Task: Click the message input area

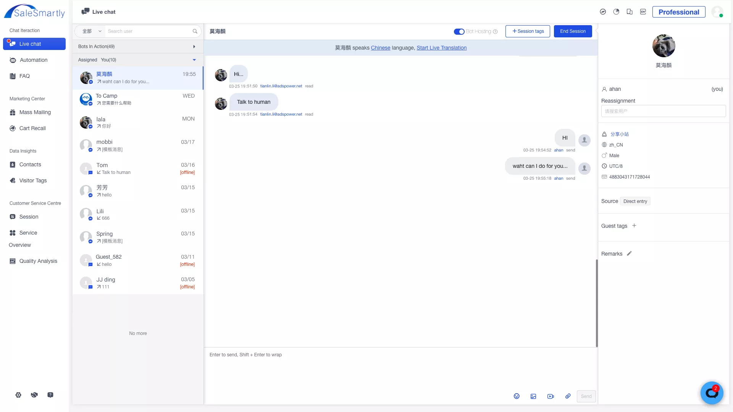Action: pyautogui.click(x=400, y=368)
